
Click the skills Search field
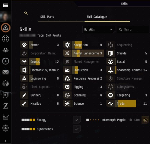133,29
